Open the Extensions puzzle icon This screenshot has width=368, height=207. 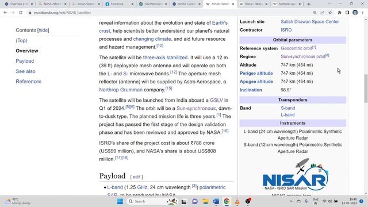click(339, 13)
